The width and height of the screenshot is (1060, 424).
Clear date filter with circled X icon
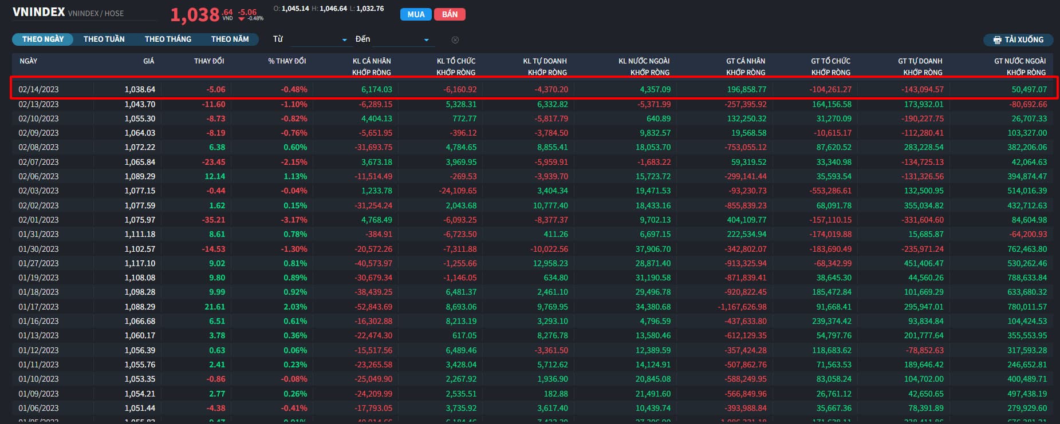coord(455,40)
